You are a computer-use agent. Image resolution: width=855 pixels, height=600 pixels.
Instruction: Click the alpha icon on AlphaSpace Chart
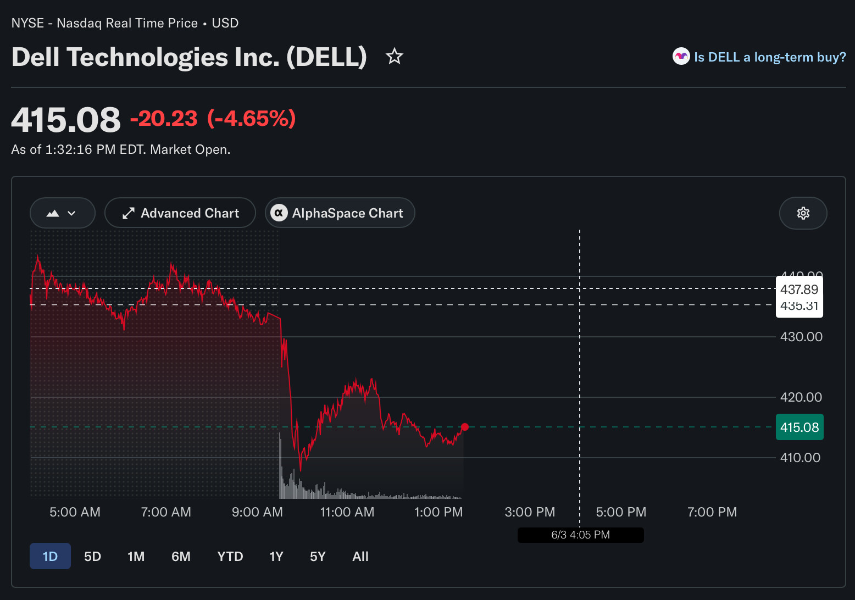click(279, 213)
